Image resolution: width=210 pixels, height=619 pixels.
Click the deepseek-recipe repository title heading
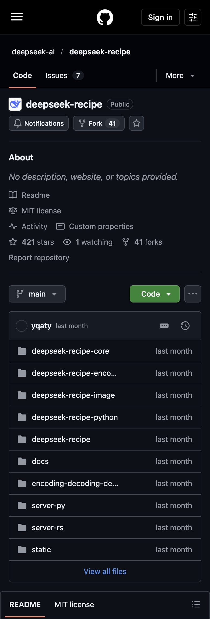click(64, 104)
